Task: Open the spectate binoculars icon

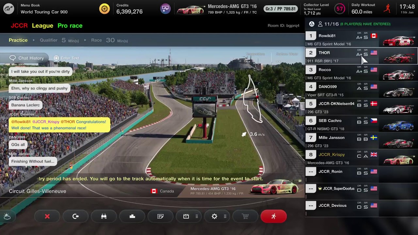Action: [104, 216]
